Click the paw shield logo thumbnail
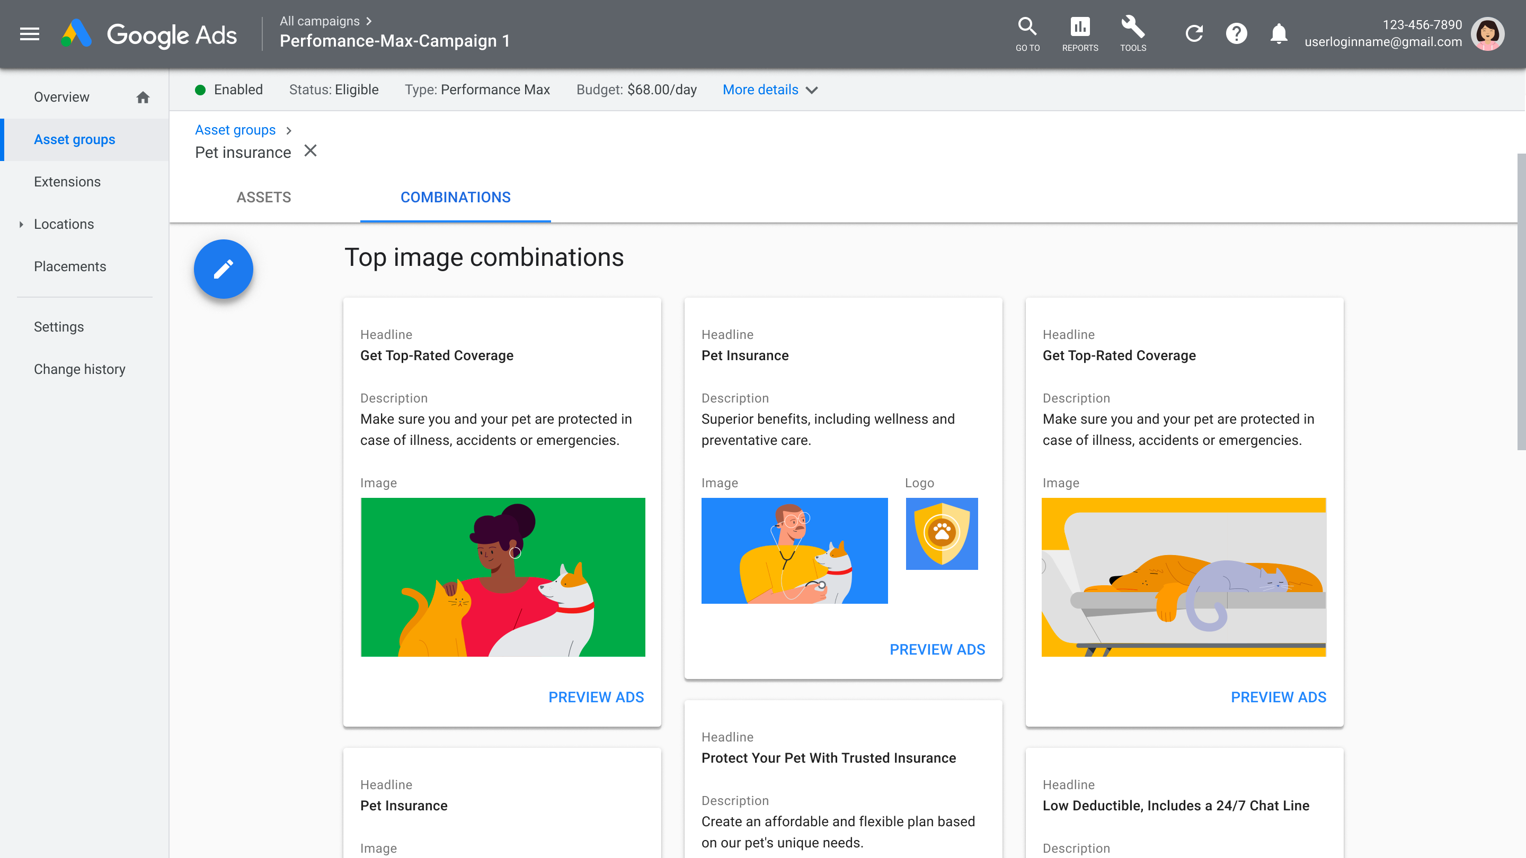1526x858 pixels. tap(942, 533)
